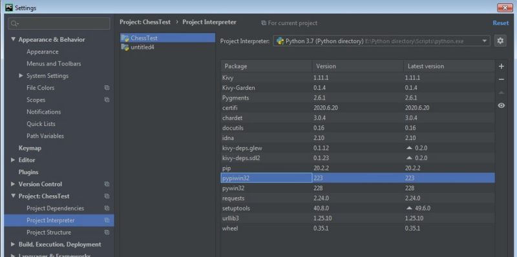Collapse the Project: ChessTest section

click(x=13, y=196)
